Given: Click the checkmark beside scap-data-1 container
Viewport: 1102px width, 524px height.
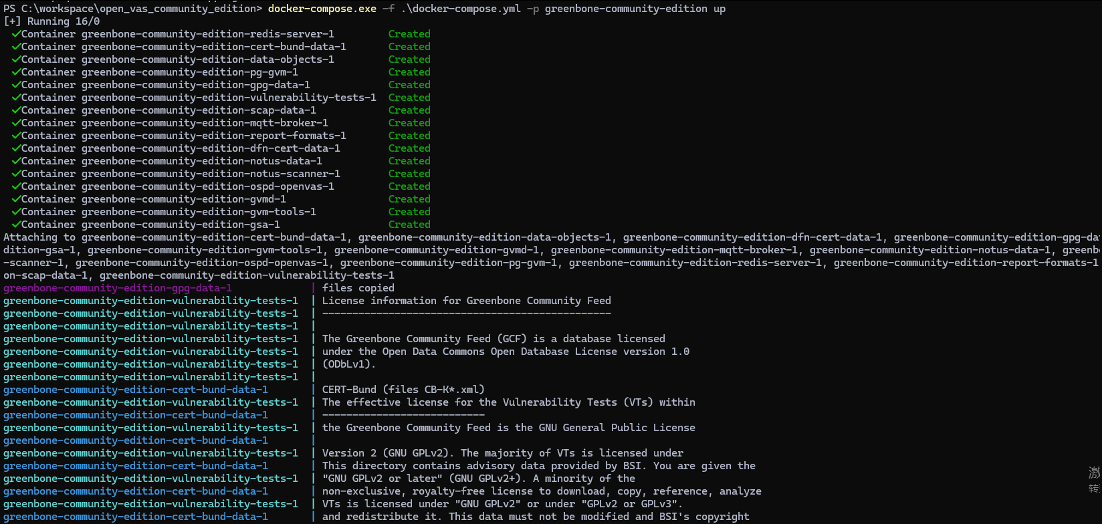Looking at the screenshot, I should pyautogui.click(x=16, y=110).
